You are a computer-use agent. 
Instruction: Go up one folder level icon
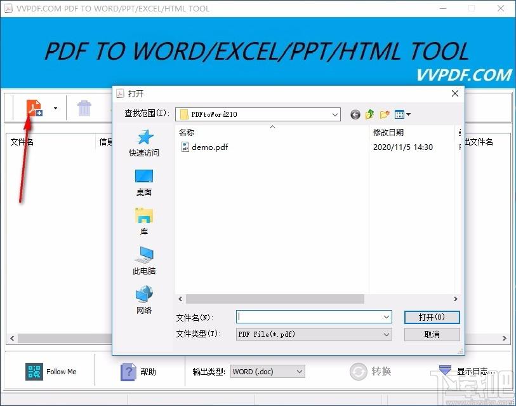[370, 114]
